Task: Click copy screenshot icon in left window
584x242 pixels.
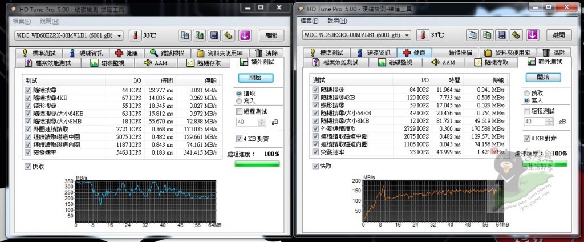Action: tap(200, 35)
